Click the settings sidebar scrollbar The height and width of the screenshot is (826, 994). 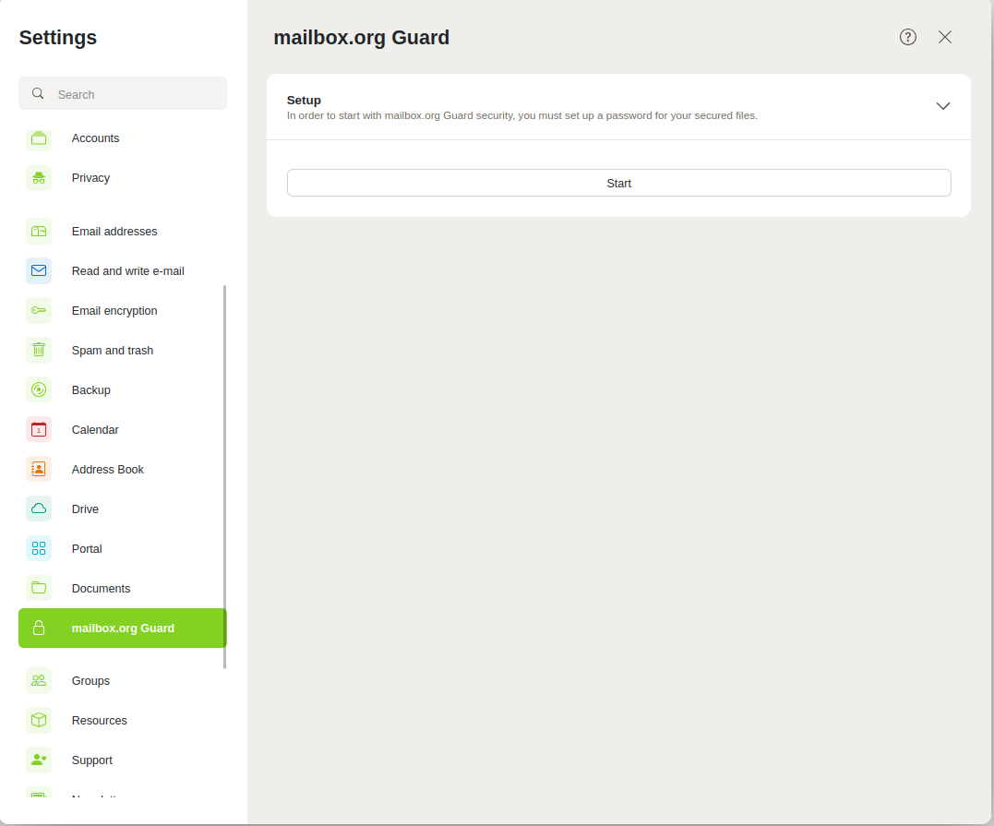tap(224, 477)
